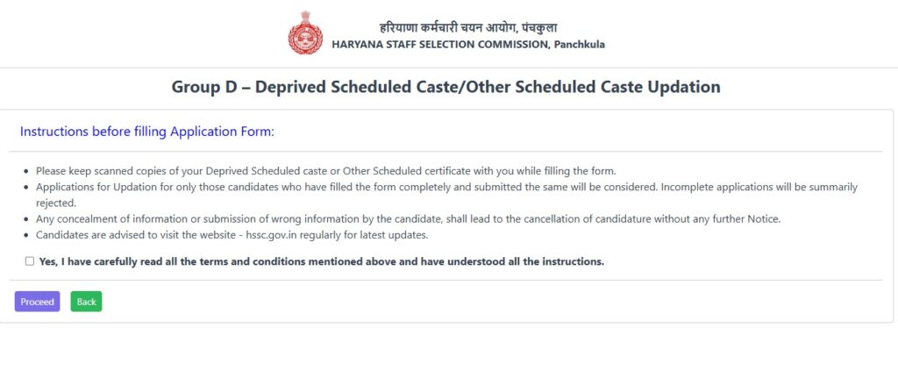This screenshot has height=385, width=898.
Task: Click the Group D Caste Updation heading
Action: coord(445,88)
